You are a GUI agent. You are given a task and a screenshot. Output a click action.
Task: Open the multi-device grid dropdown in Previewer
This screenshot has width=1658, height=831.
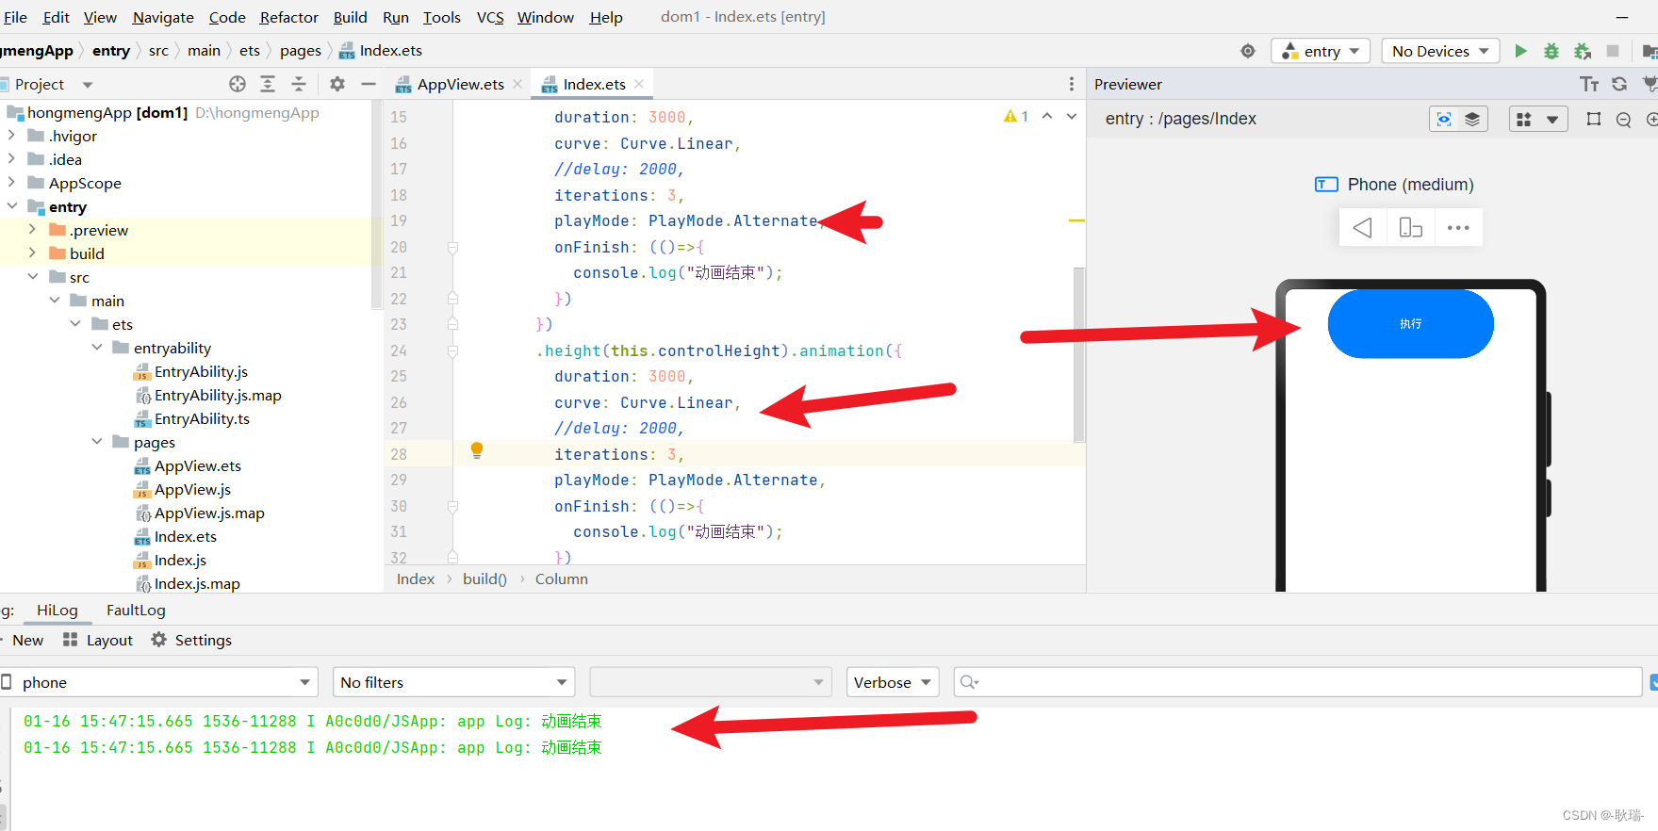click(1538, 119)
